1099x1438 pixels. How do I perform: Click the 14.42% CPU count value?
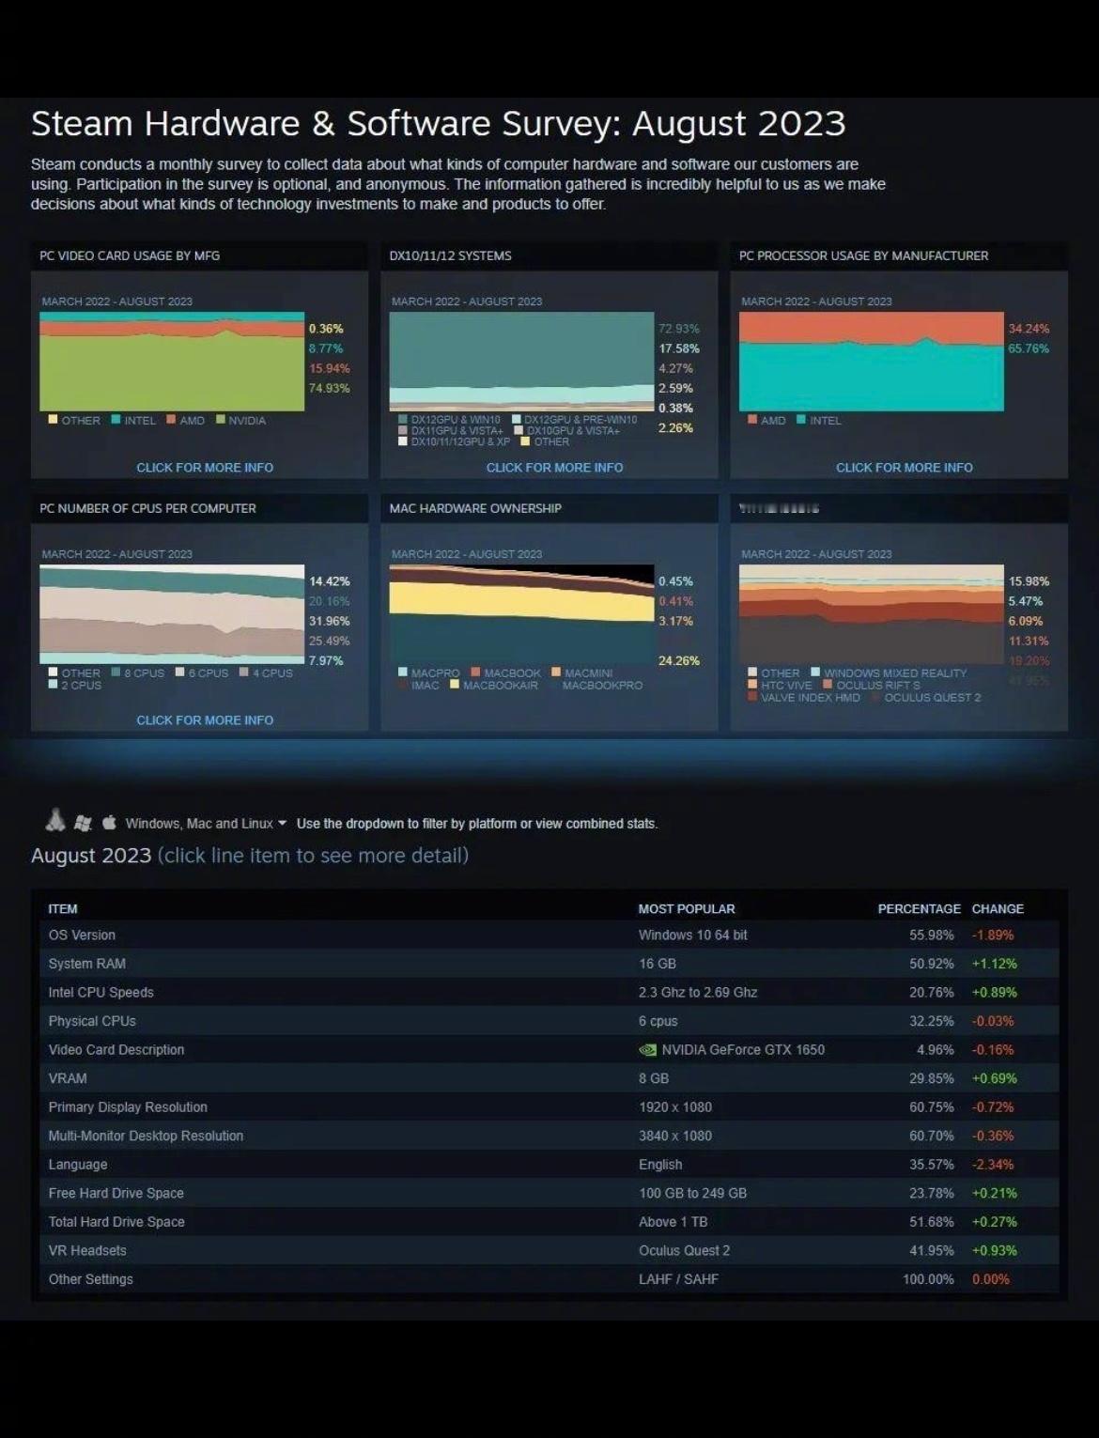point(329,581)
